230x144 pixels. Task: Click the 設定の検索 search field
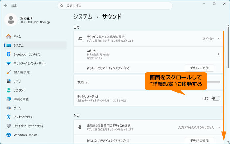(115, 6)
